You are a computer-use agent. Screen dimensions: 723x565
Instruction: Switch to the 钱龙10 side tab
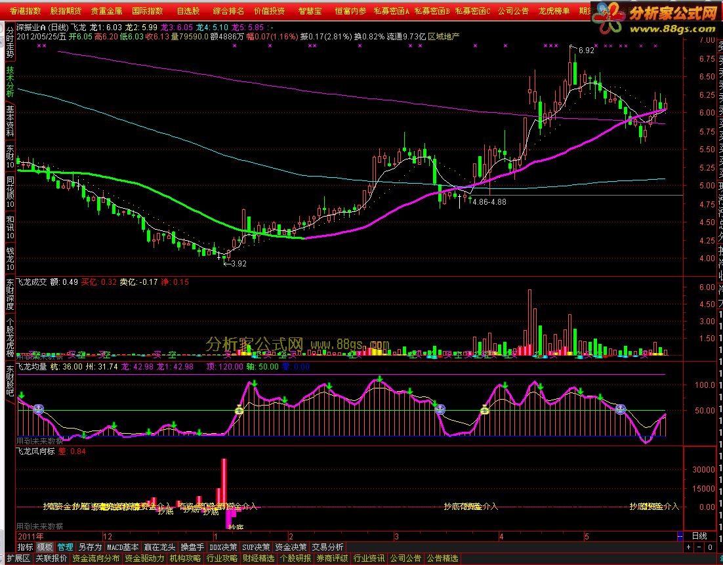tap(10, 259)
